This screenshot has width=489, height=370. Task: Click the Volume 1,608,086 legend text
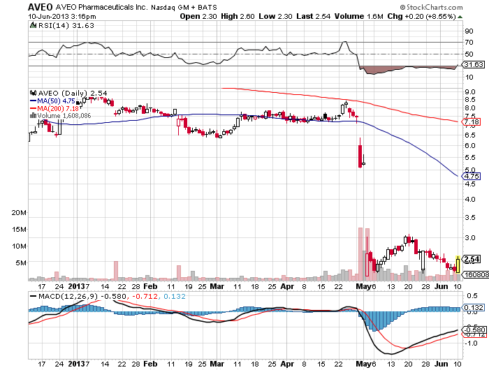[64, 116]
